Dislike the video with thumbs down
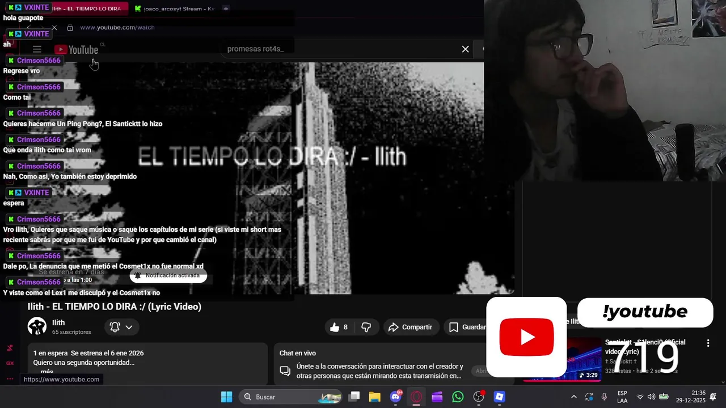 pos(366,327)
